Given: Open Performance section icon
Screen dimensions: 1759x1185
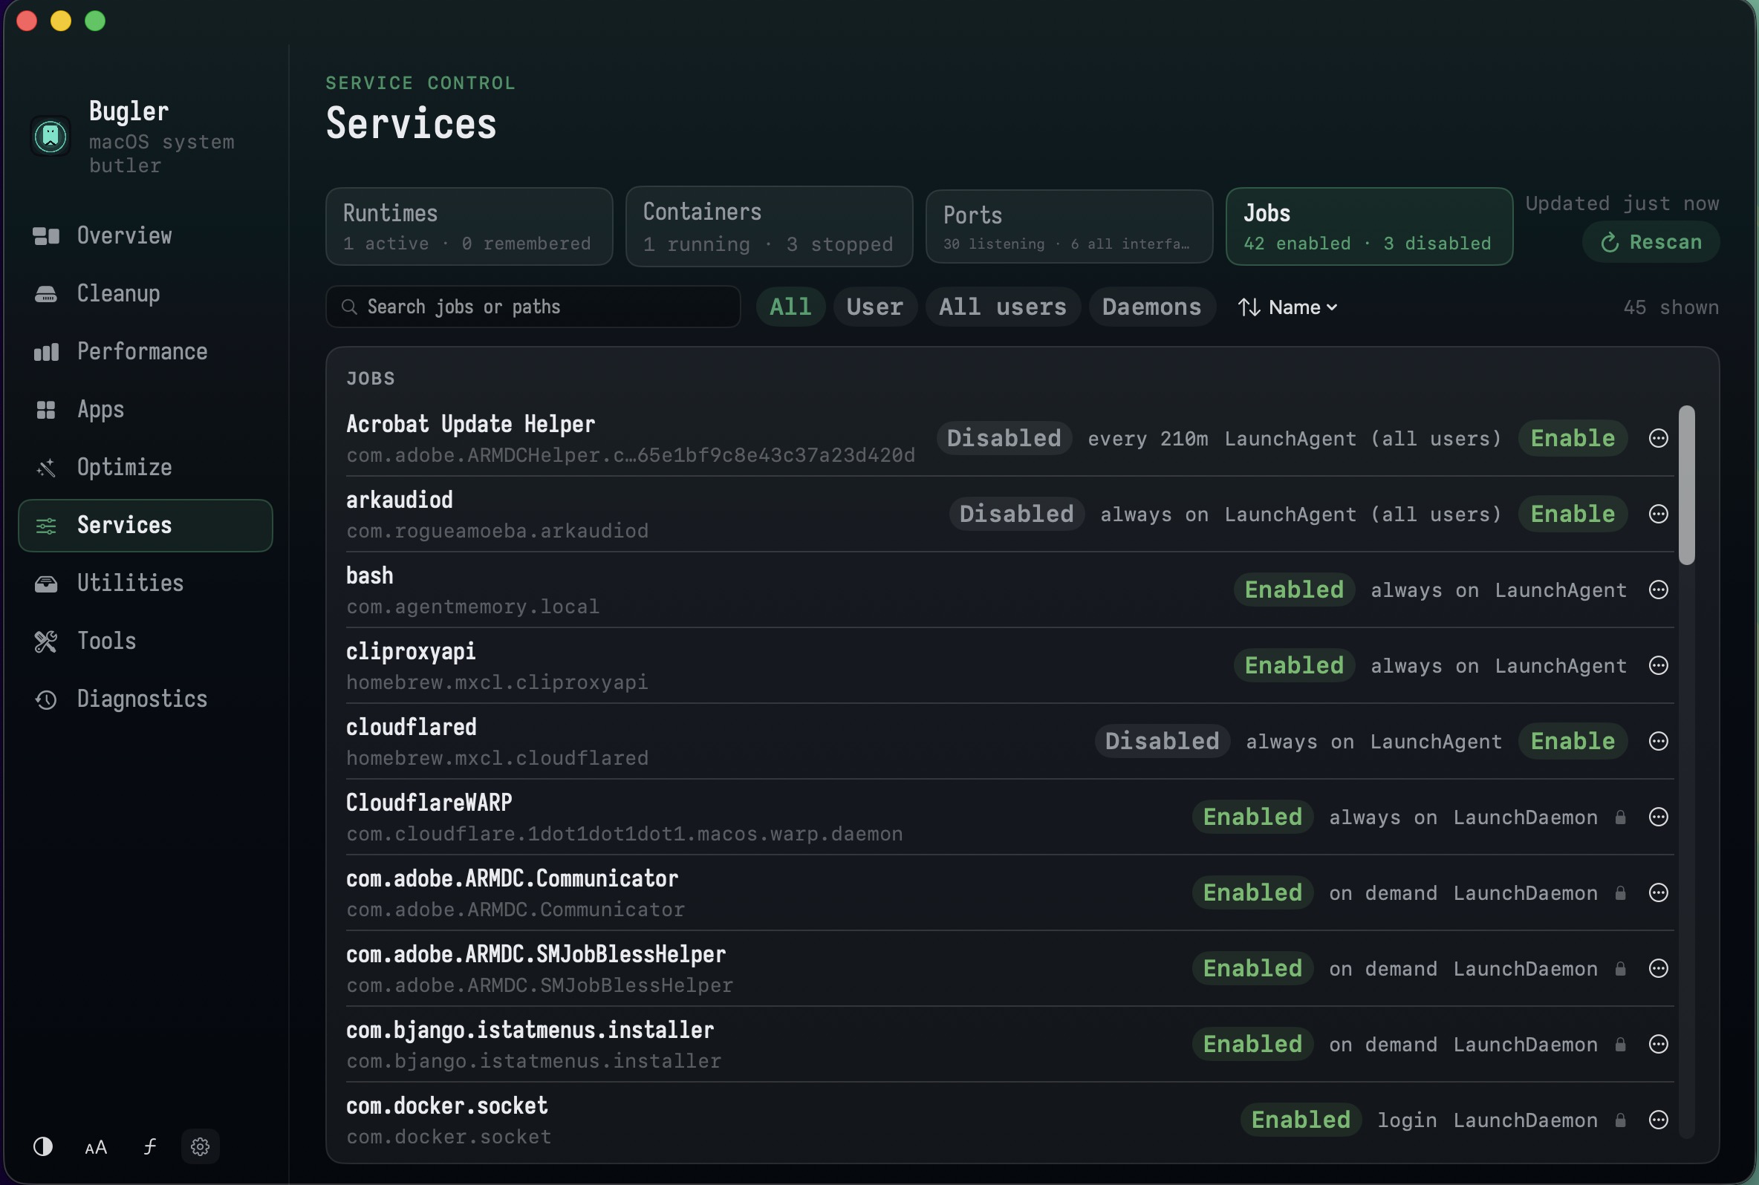Looking at the screenshot, I should coord(46,351).
